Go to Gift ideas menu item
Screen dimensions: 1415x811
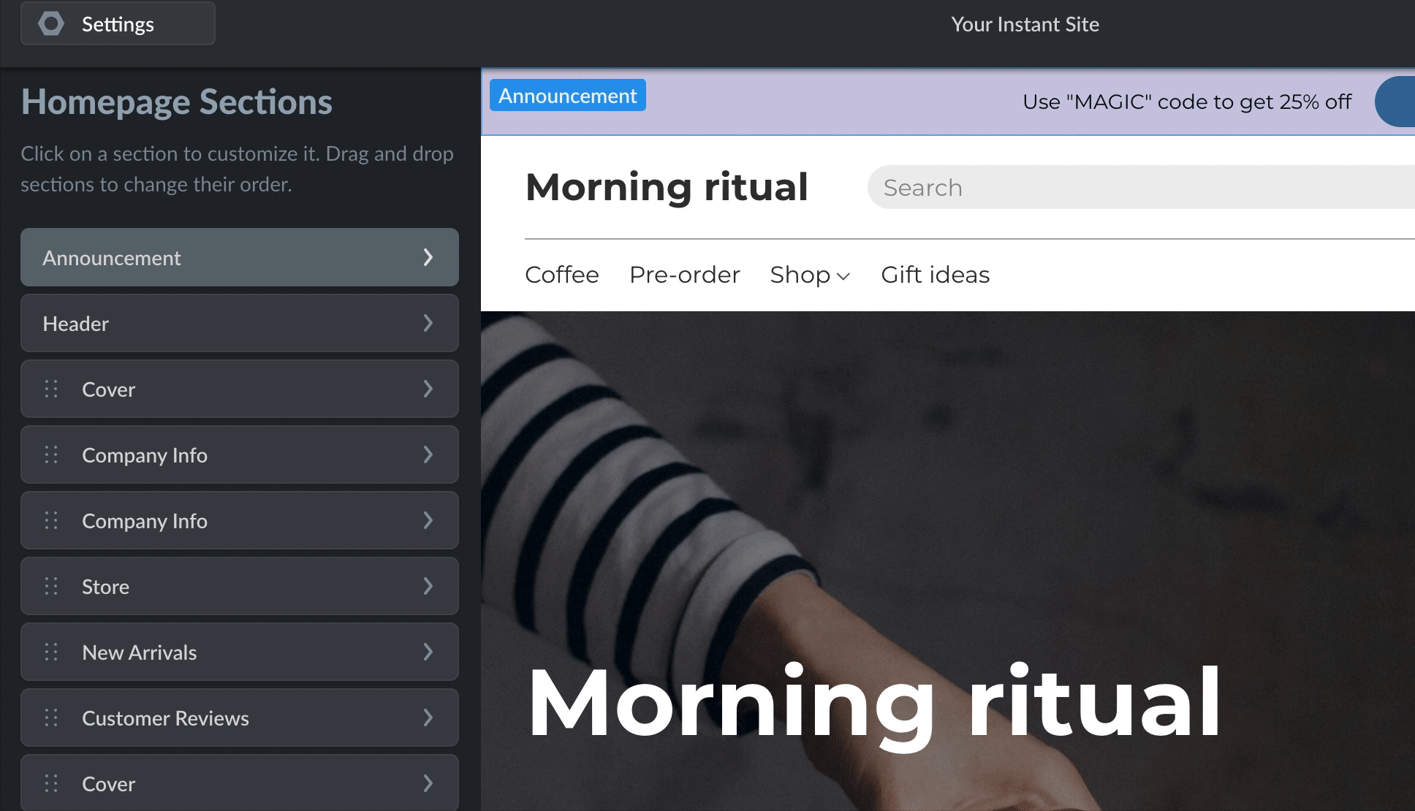coord(935,275)
